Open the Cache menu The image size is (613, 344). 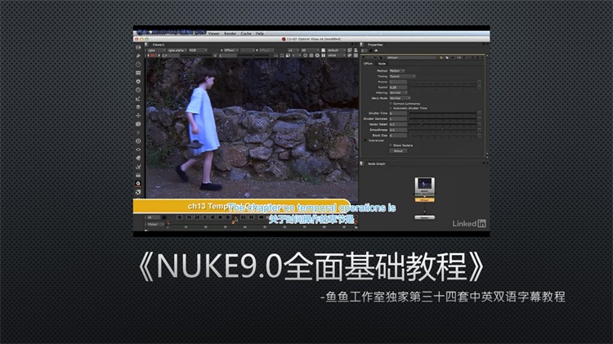pos(246,34)
